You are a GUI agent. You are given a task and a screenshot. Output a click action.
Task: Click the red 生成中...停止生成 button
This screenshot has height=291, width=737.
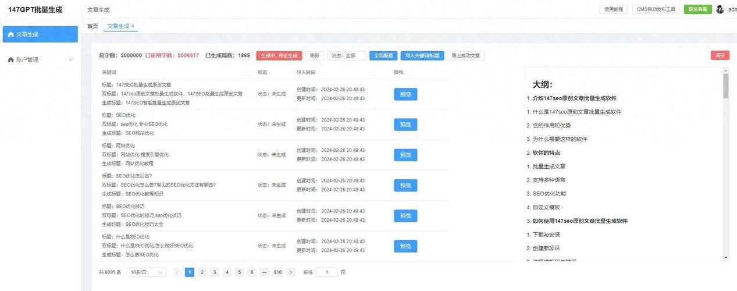pyautogui.click(x=279, y=56)
